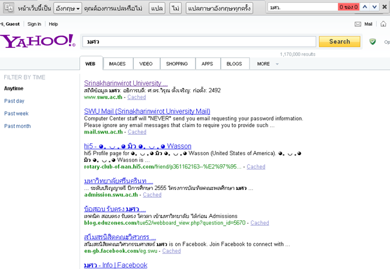Image resolution: width=390 pixels, height=269 pixels.
Task: Select the WEB tab
Action: [x=90, y=64]
